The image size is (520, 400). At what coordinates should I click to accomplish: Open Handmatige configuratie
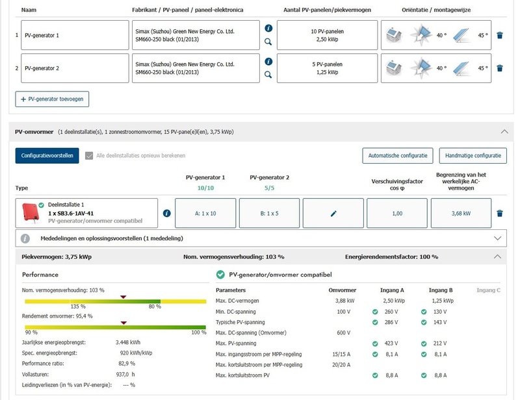pos(473,156)
